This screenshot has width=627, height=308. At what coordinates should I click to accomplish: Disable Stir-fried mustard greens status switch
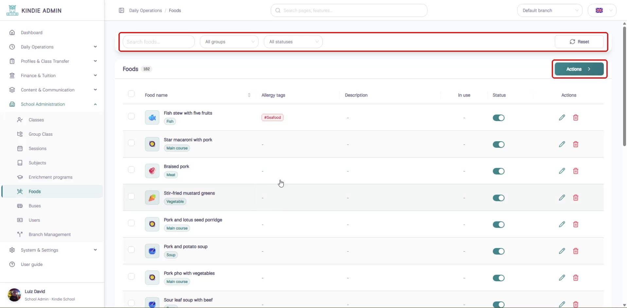coord(499,198)
